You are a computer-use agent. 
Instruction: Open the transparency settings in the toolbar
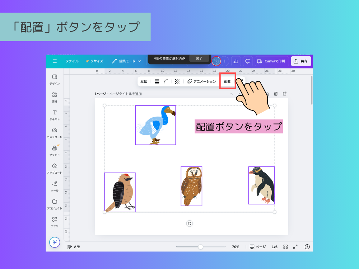pyautogui.click(x=177, y=81)
